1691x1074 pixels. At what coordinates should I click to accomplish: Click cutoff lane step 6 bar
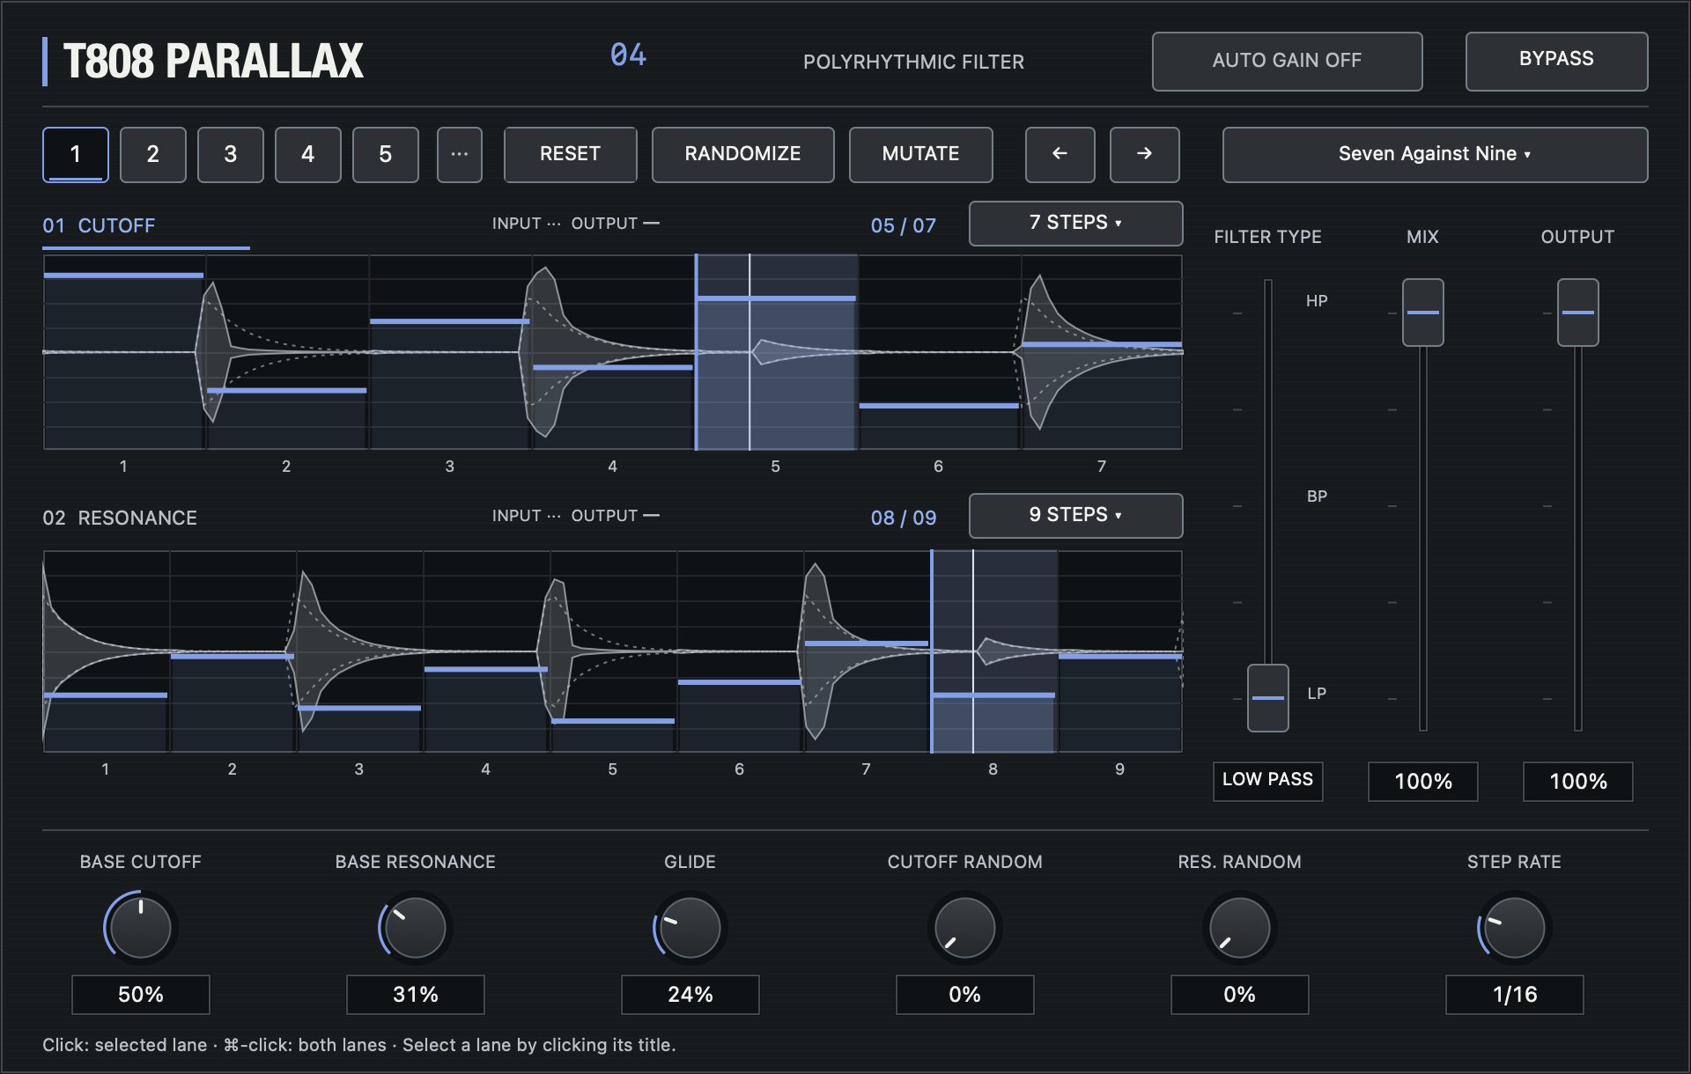939,406
